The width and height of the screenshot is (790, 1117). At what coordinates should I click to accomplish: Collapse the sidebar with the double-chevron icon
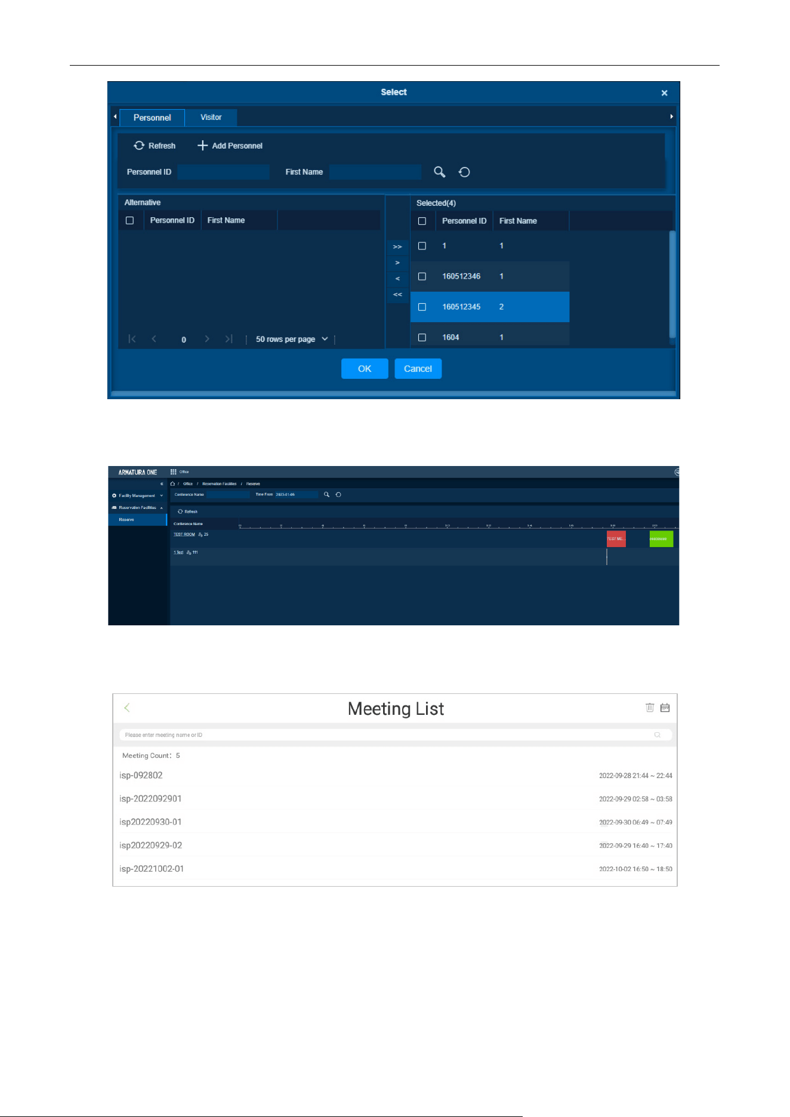(162, 484)
